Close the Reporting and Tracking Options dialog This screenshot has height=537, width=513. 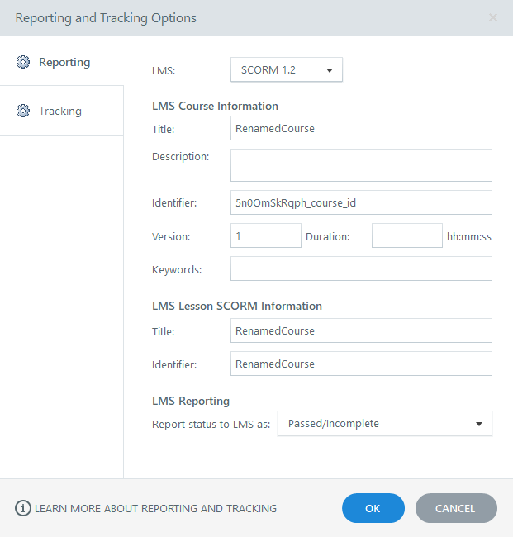pos(493,17)
